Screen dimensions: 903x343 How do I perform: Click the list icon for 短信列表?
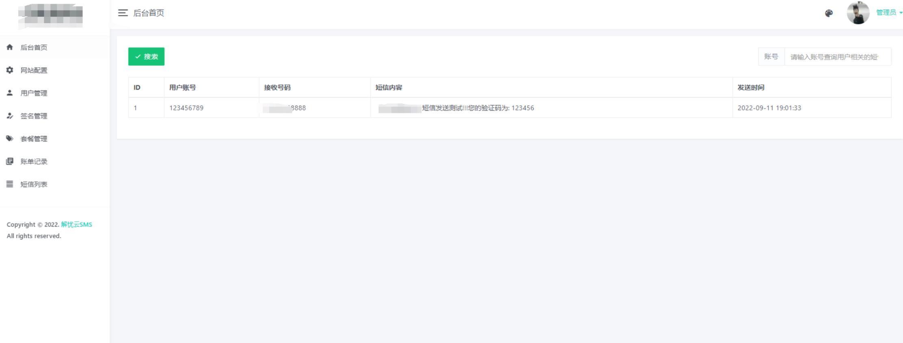(x=10, y=184)
